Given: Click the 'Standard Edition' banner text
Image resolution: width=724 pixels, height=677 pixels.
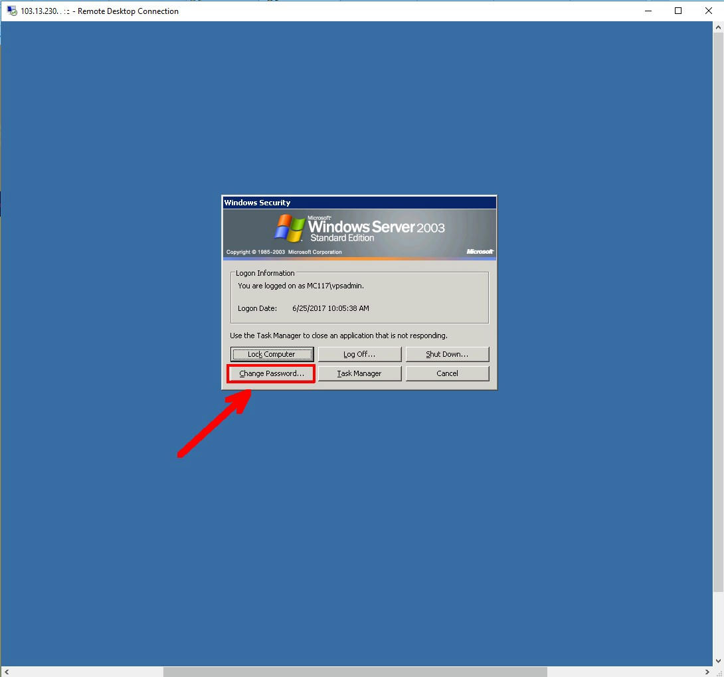Looking at the screenshot, I should click(x=342, y=238).
